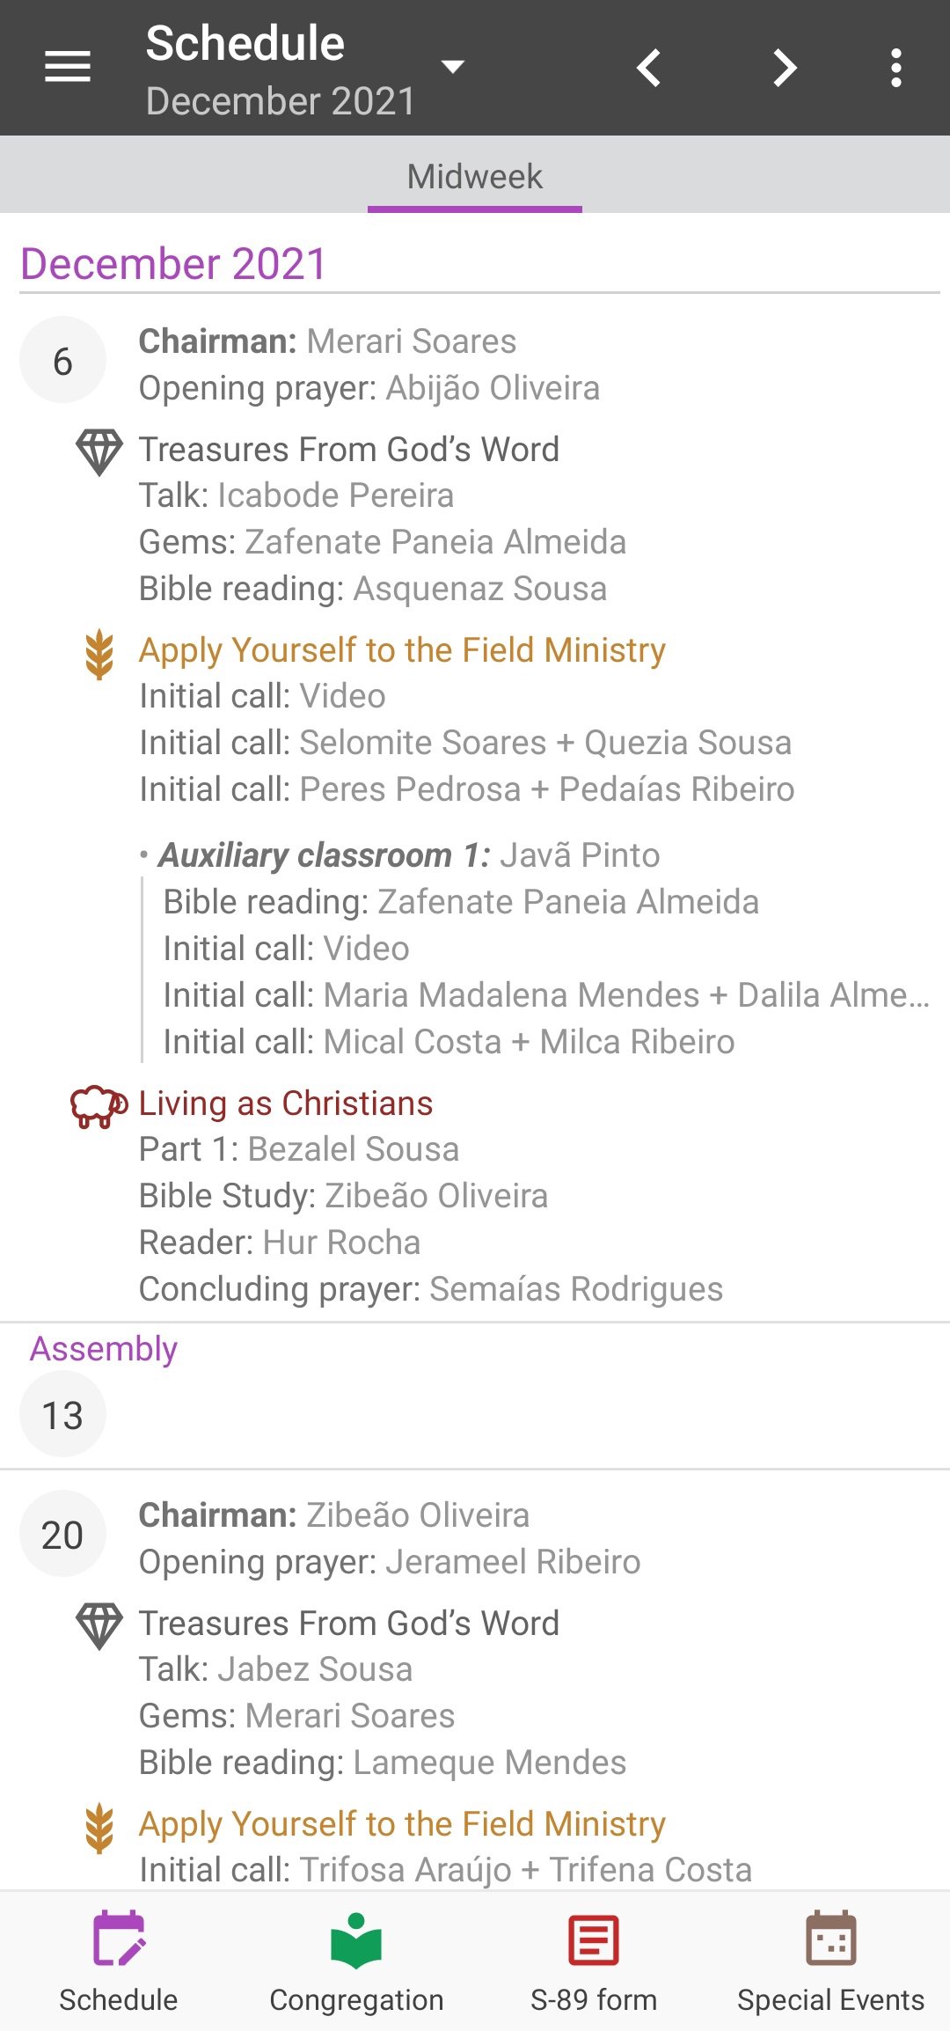Image resolution: width=950 pixels, height=2031 pixels.
Task: Open the S-89 form section
Action: pos(594,1961)
